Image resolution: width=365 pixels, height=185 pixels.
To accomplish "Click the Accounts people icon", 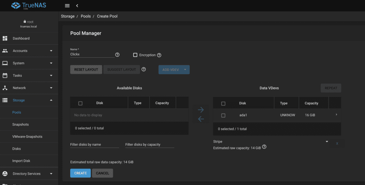I will (5, 51).
